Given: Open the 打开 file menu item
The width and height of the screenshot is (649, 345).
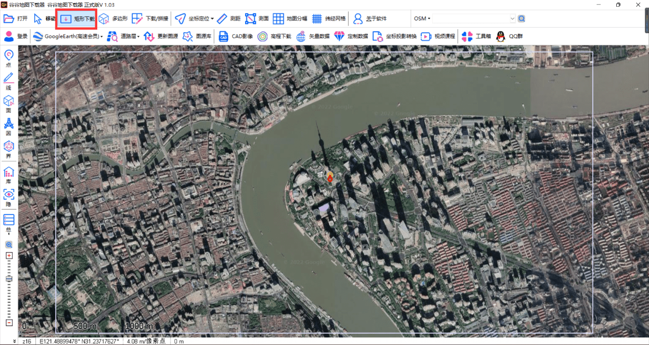Looking at the screenshot, I should pyautogui.click(x=16, y=19).
